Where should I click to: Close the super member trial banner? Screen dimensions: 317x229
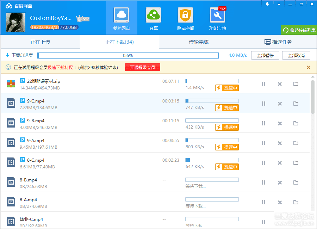pos(308,67)
